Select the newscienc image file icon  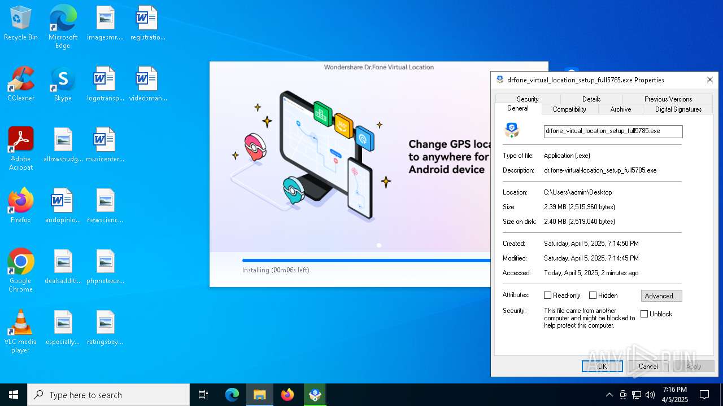click(105, 206)
